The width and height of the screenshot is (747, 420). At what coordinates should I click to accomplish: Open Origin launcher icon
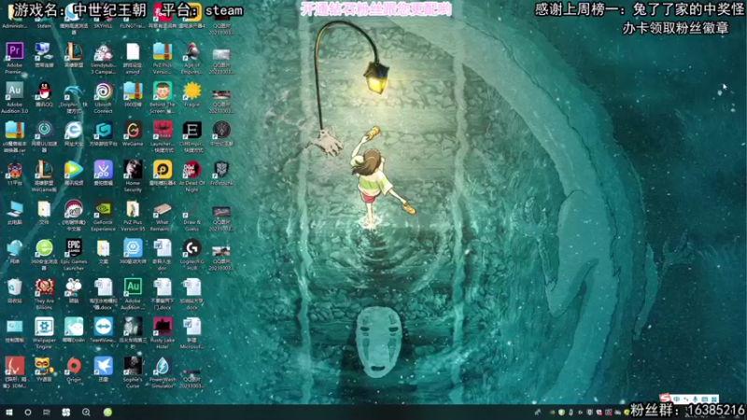(74, 367)
